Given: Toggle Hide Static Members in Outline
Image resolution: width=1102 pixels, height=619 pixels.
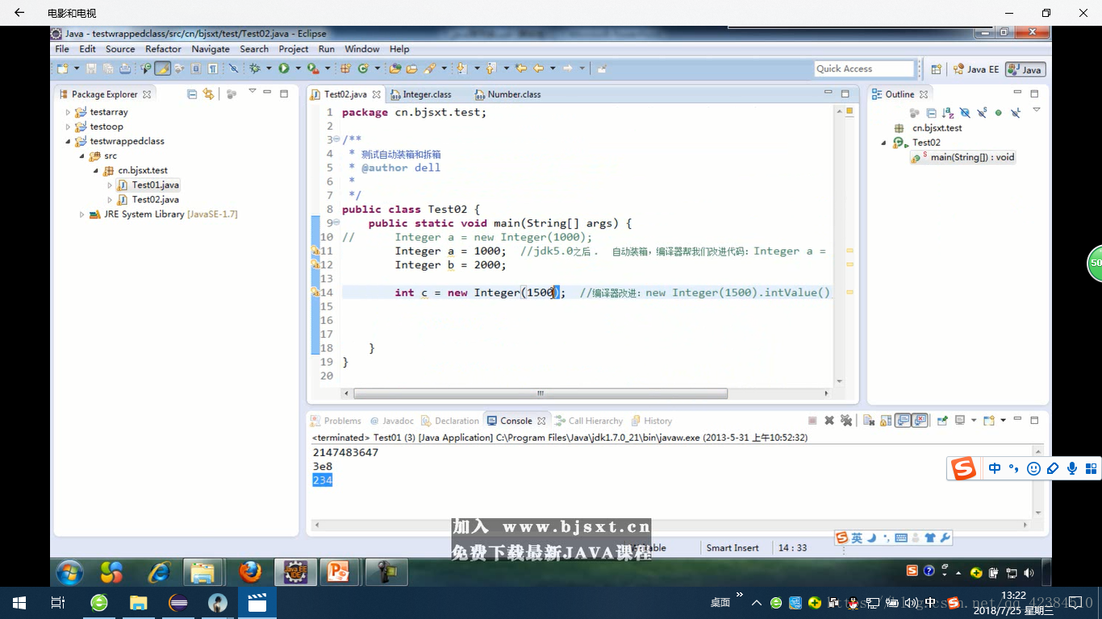Looking at the screenshot, I should click(x=982, y=114).
